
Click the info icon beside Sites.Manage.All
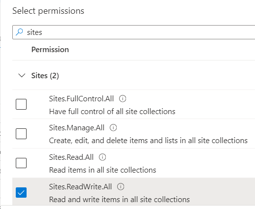[x=113, y=128]
